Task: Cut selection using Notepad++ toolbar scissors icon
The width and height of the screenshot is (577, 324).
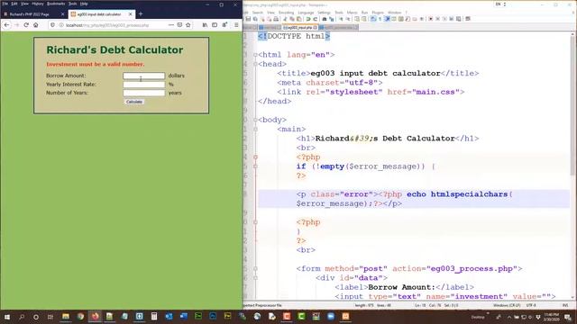Action: 285,19
